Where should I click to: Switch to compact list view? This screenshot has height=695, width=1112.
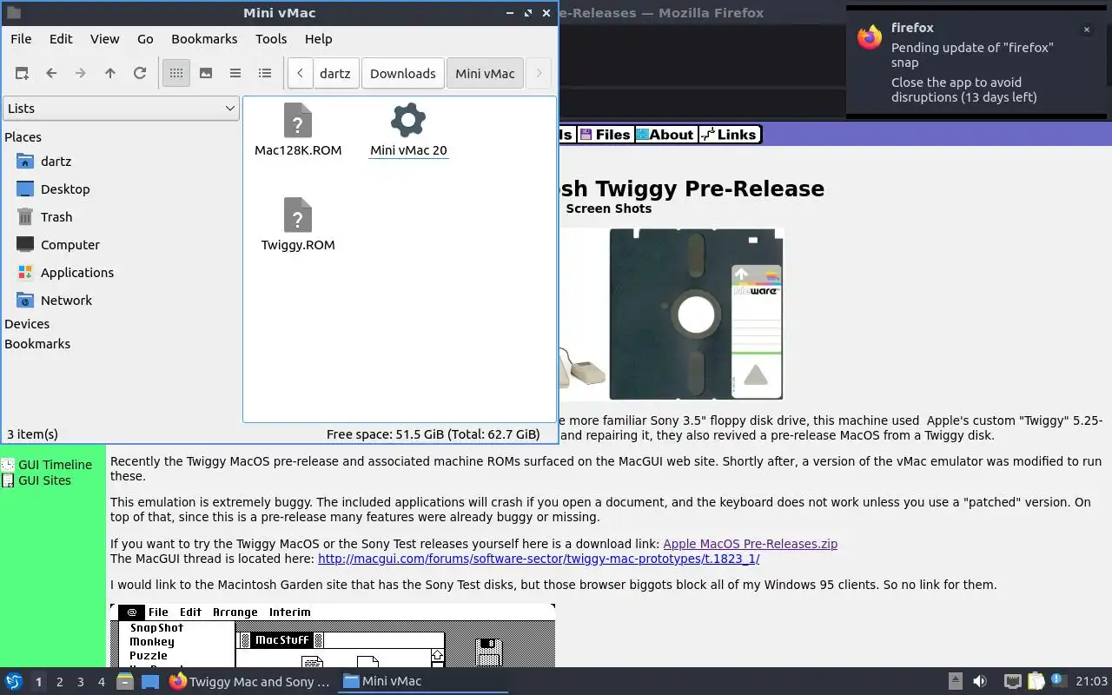tap(235, 74)
